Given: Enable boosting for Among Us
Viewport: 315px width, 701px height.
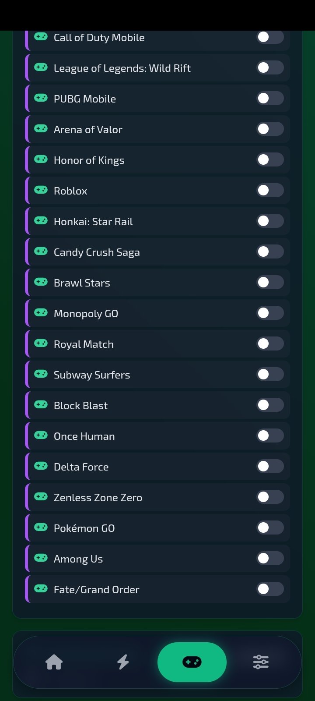Looking at the screenshot, I should pyautogui.click(x=270, y=558).
